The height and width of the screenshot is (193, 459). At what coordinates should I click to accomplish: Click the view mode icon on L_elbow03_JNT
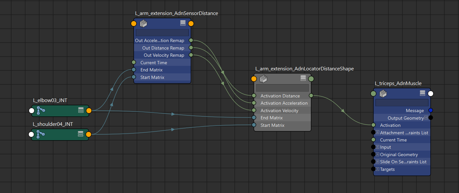(81, 111)
